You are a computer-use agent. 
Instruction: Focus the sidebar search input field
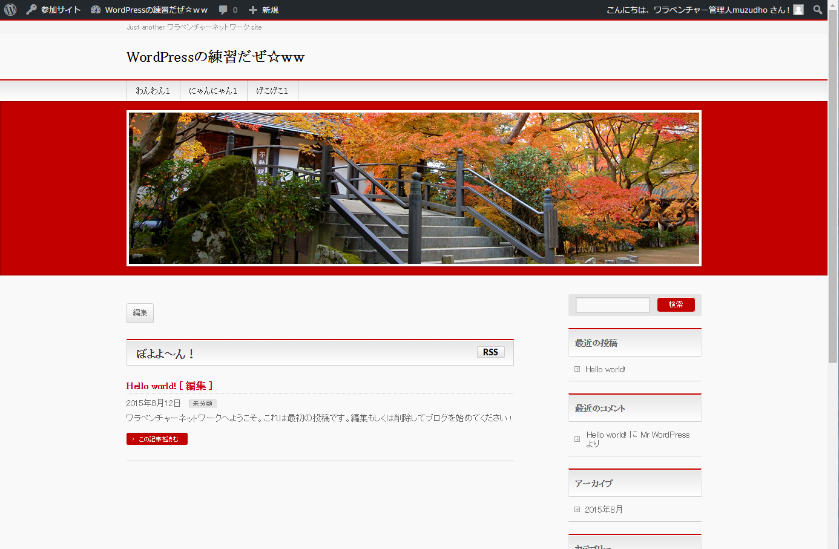(x=613, y=305)
